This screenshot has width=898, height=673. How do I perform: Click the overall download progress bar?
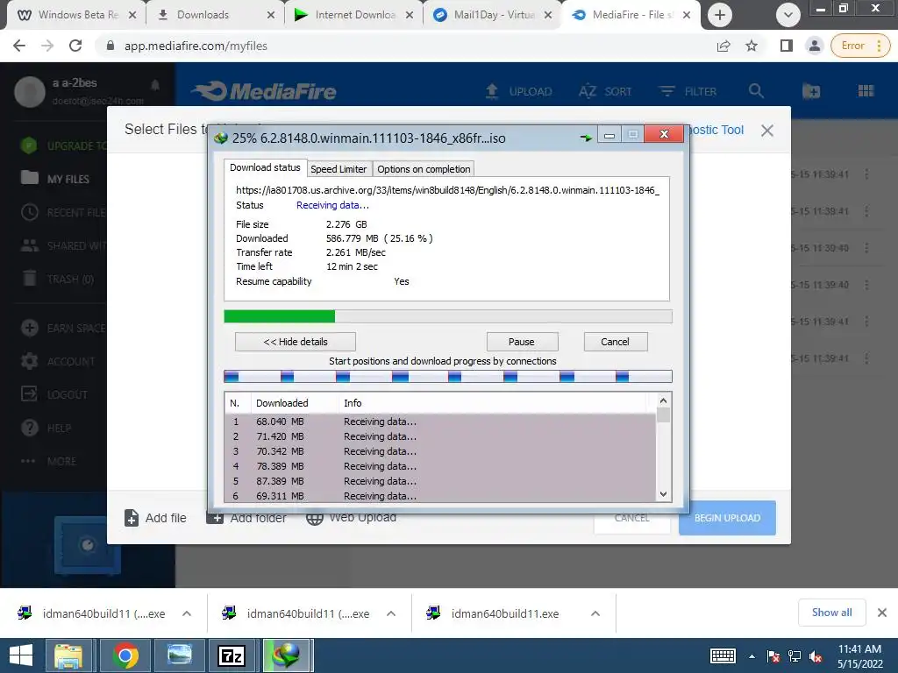click(448, 316)
